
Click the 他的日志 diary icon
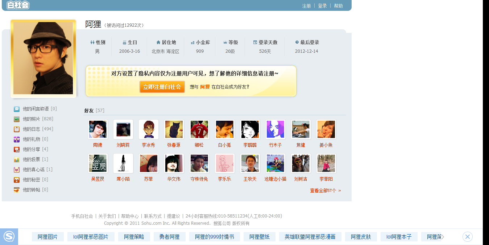[17, 129]
